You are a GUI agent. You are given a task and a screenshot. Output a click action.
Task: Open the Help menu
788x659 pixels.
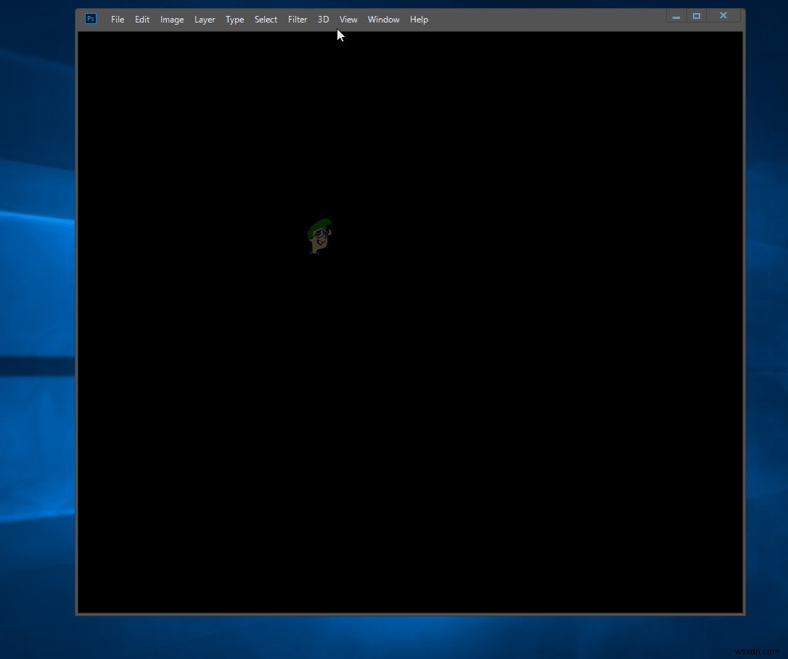pos(419,20)
